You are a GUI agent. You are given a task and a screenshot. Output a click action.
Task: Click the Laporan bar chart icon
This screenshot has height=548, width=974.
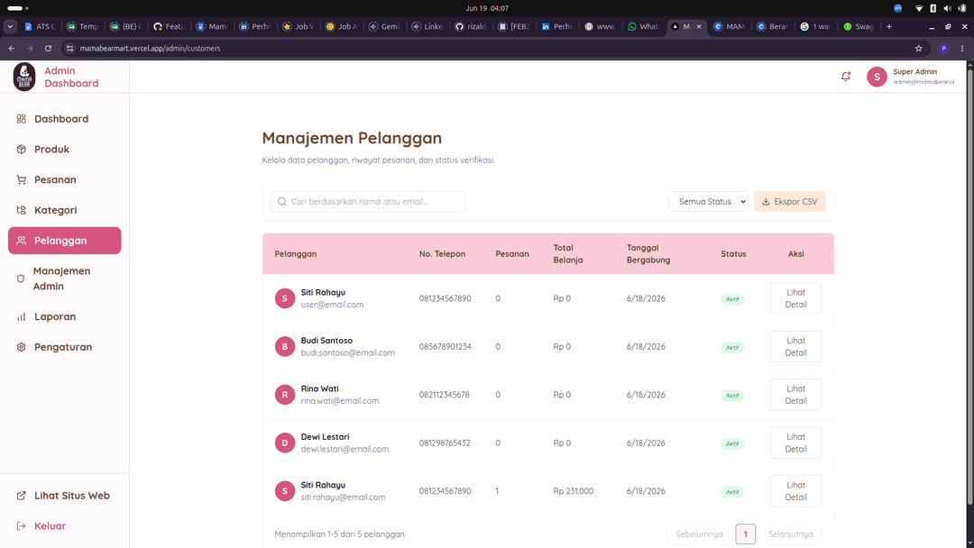click(x=21, y=316)
